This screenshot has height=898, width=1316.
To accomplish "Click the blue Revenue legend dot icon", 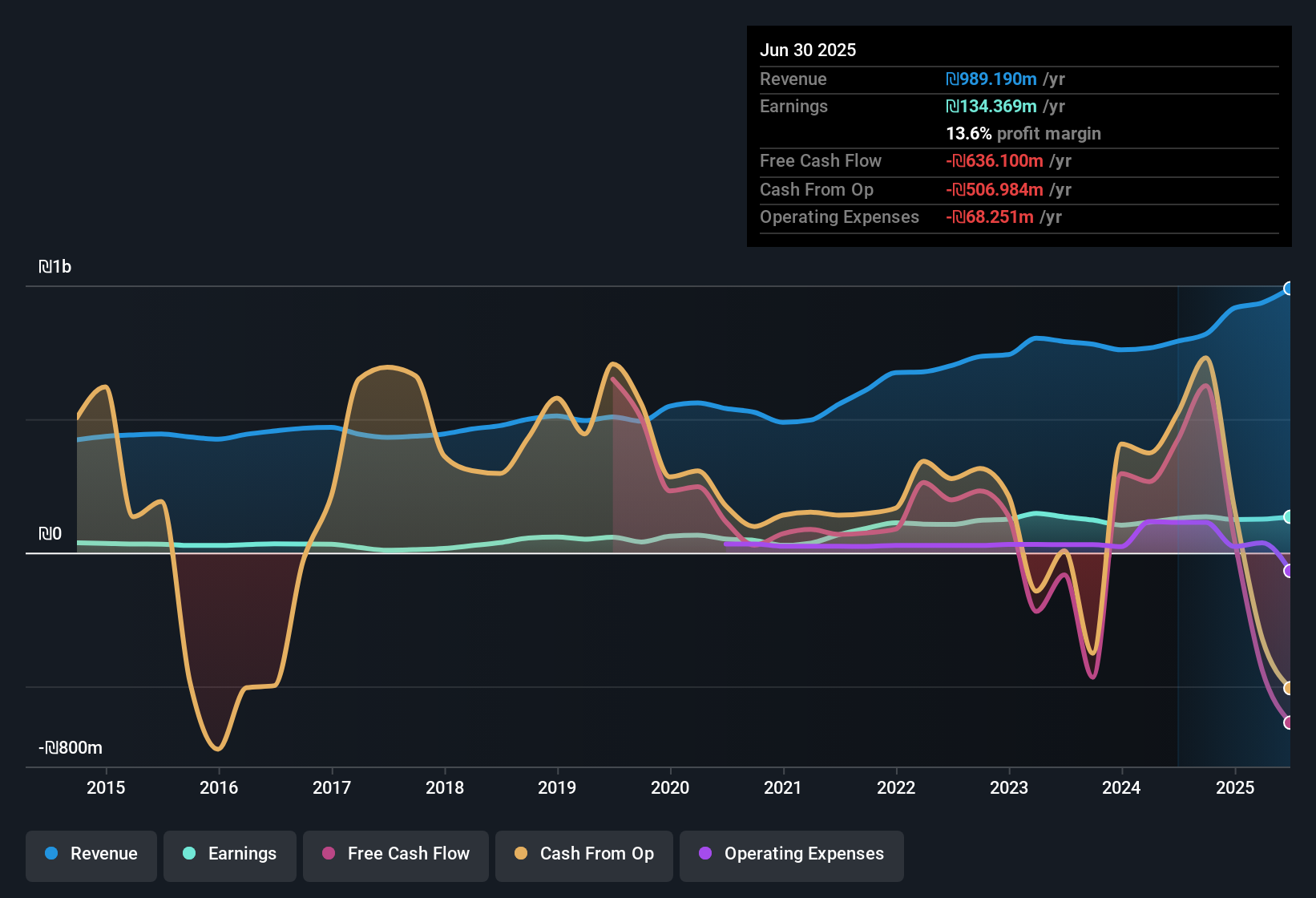I will [50, 854].
